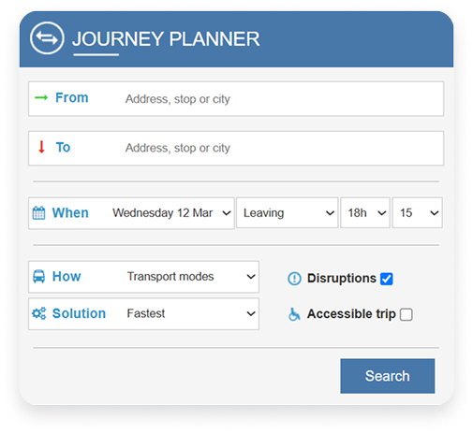Expand the Transport modes dropdown
473x433 pixels.
tap(191, 277)
